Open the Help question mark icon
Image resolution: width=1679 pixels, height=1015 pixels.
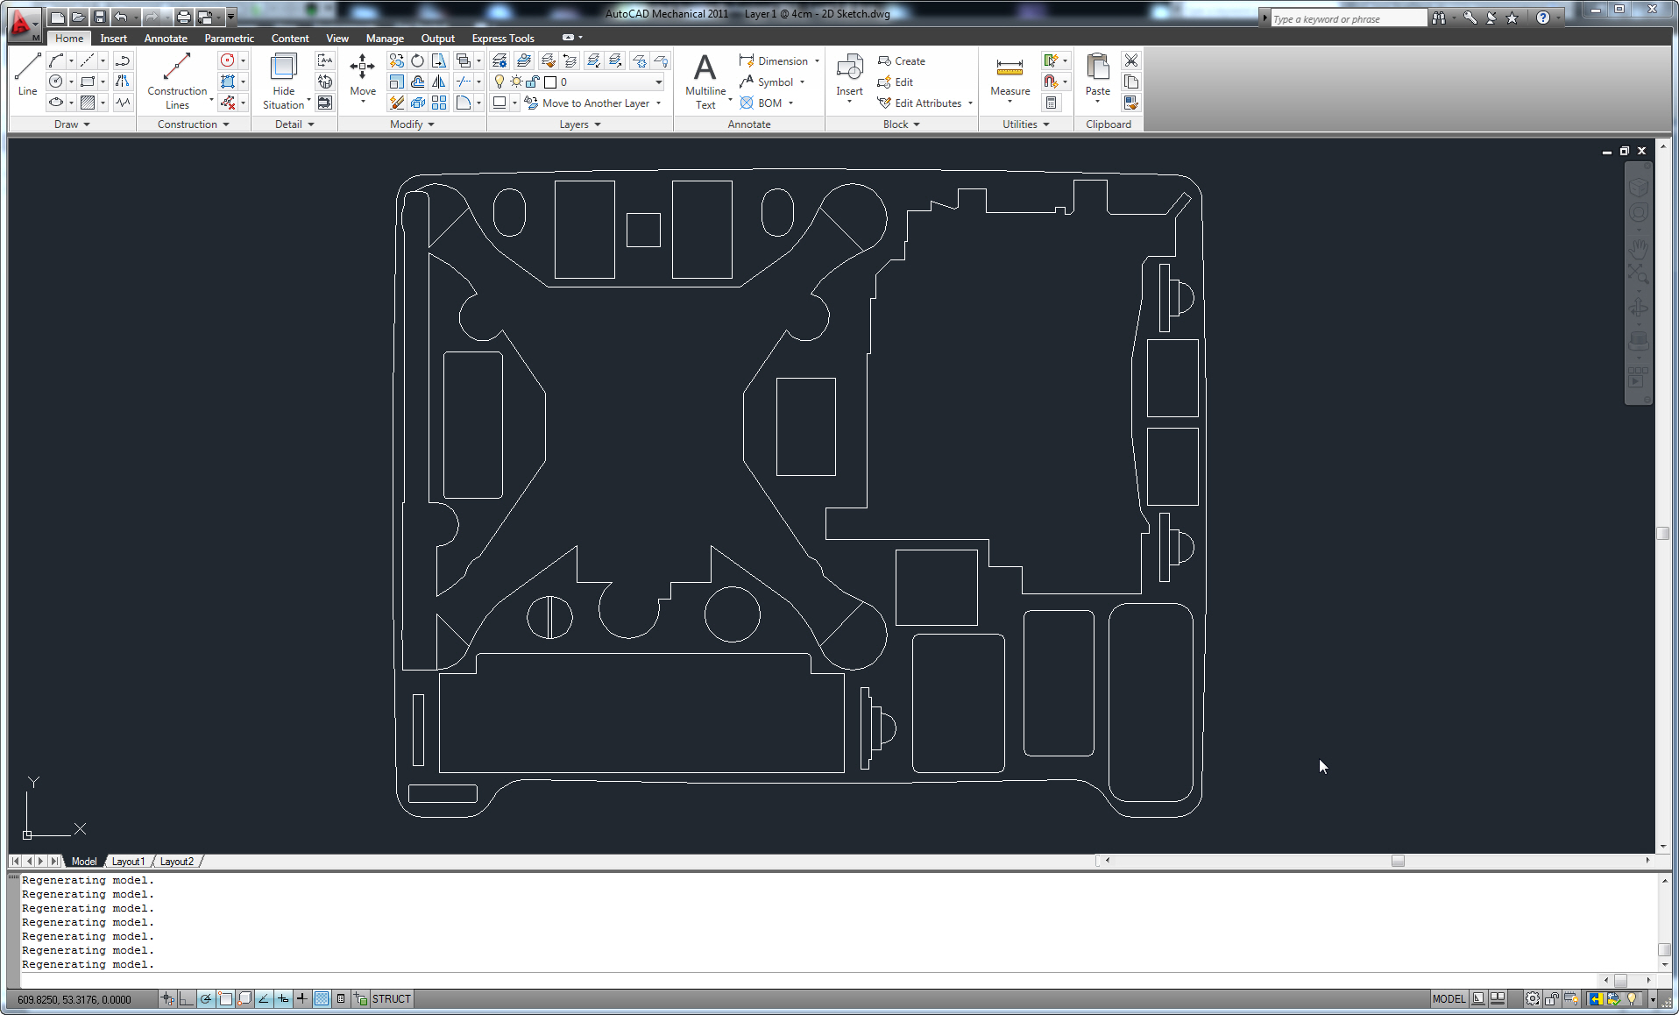[x=1543, y=18]
